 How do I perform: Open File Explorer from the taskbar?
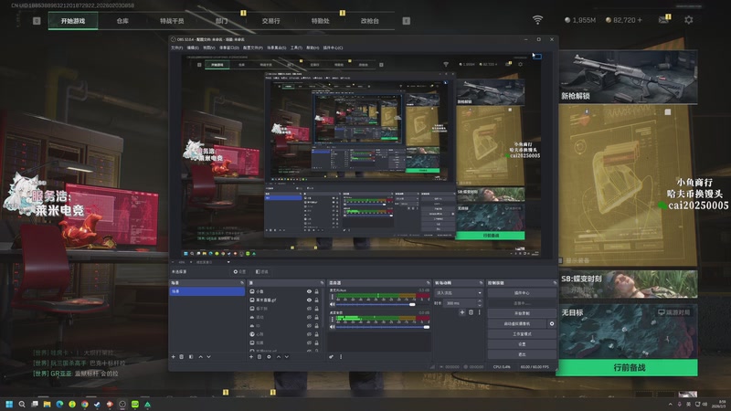tap(48, 405)
